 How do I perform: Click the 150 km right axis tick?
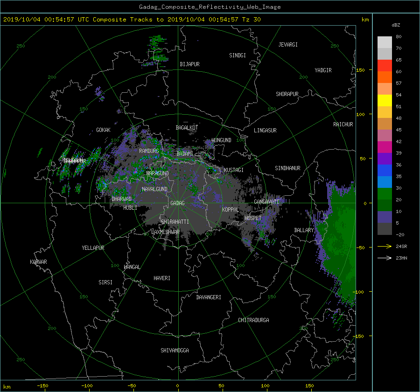tap(361, 70)
